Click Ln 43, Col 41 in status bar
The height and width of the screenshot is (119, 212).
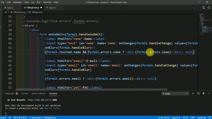(164, 118)
